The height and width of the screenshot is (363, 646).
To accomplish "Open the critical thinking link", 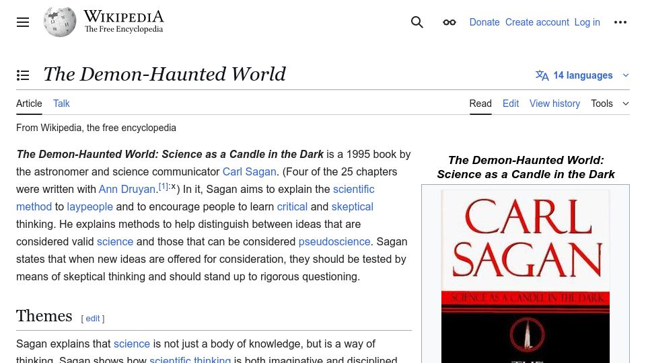I will (x=292, y=206).
